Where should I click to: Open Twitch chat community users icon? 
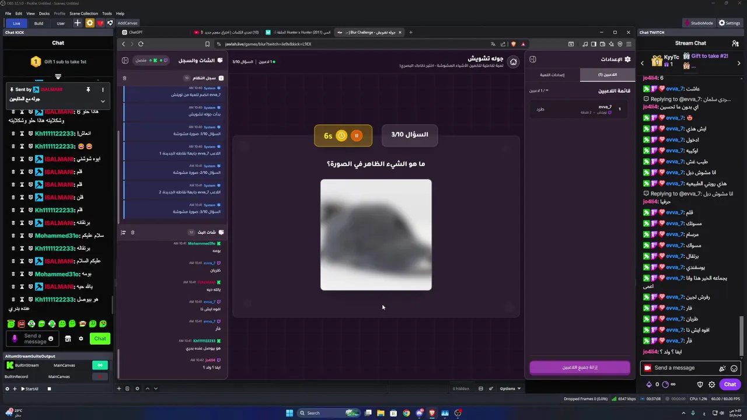(735, 43)
